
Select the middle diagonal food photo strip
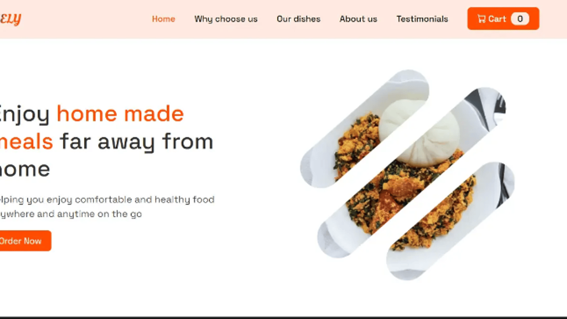pyautogui.click(x=412, y=172)
